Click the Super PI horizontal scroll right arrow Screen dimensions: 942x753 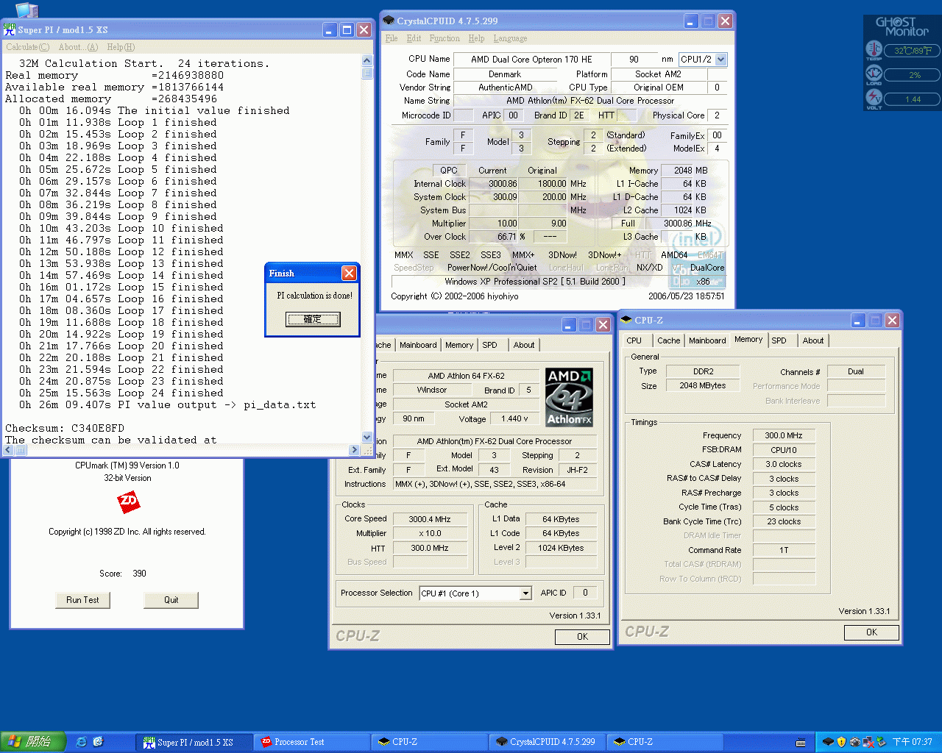point(354,450)
